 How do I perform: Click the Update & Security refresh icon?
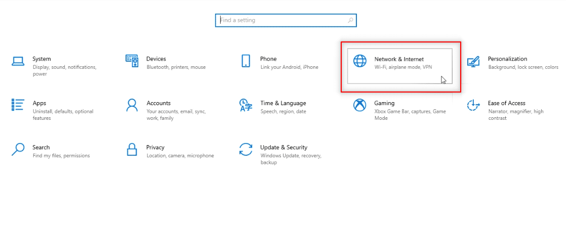click(246, 149)
